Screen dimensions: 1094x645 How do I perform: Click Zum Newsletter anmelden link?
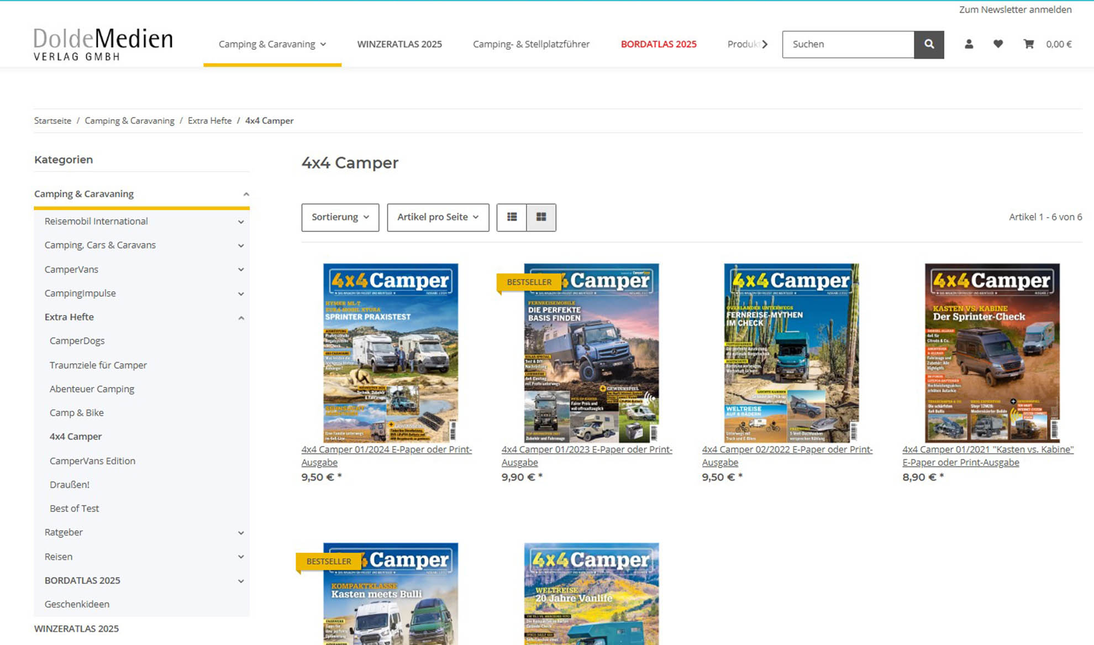1015,9
